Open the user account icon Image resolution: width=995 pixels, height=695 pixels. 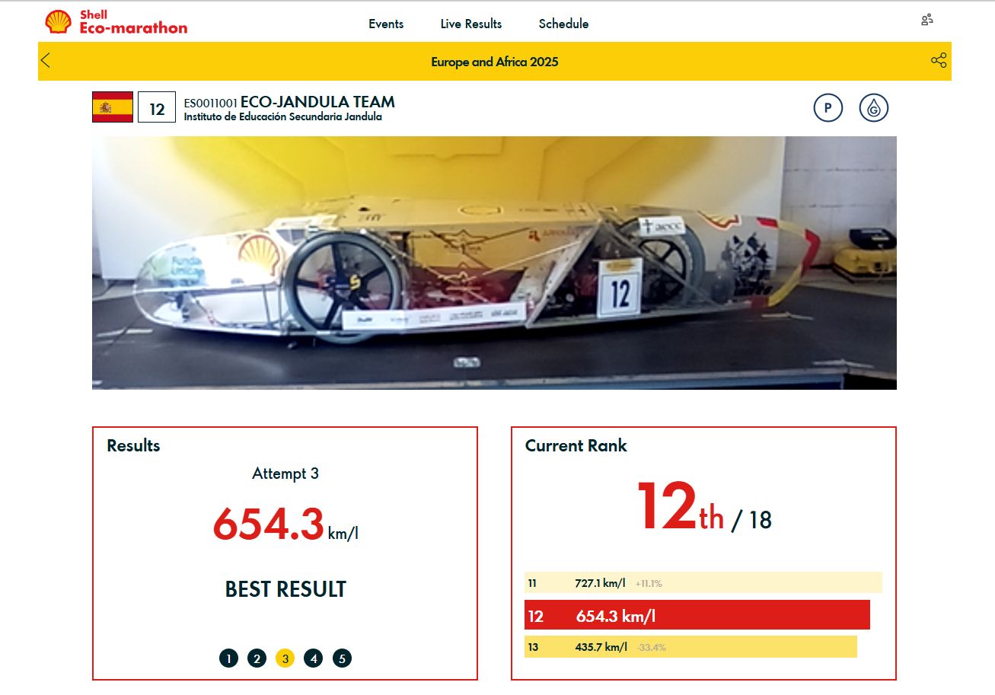click(x=926, y=21)
